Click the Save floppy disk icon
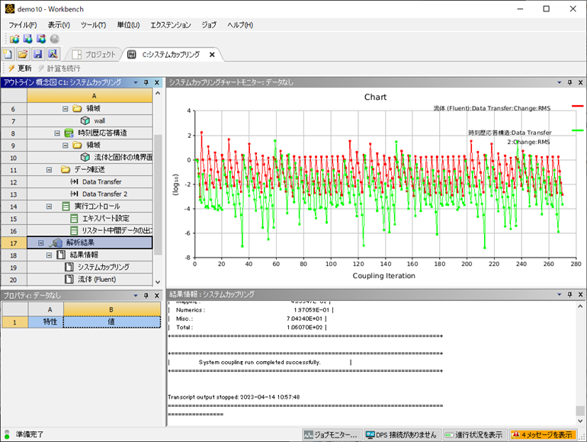587x442 pixels. (x=37, y=54)
